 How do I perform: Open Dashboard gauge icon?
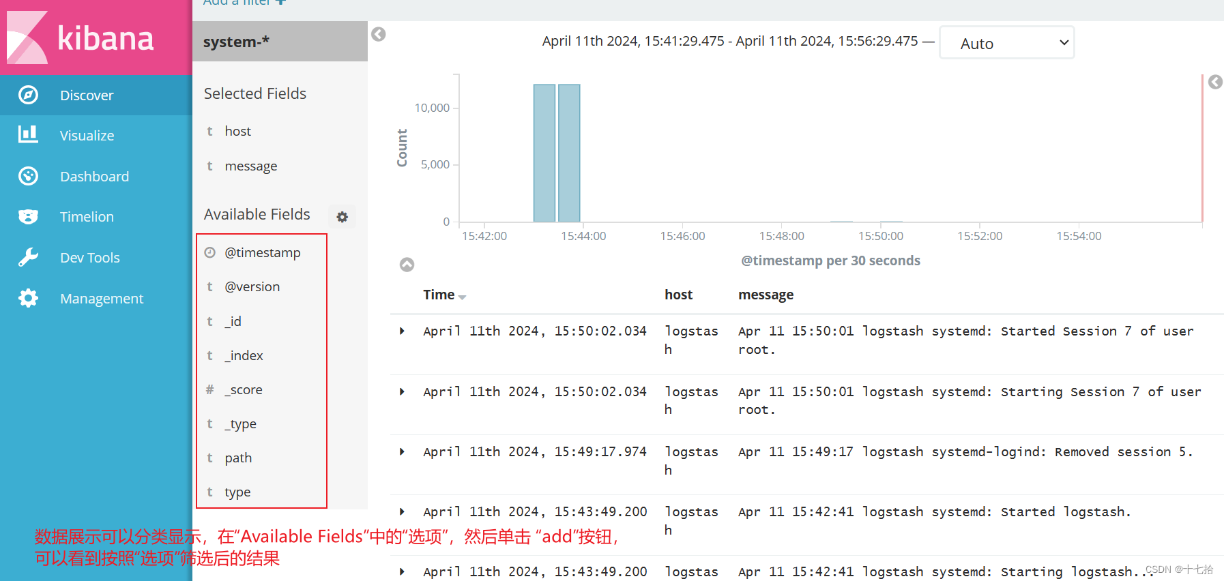point(28,176)
